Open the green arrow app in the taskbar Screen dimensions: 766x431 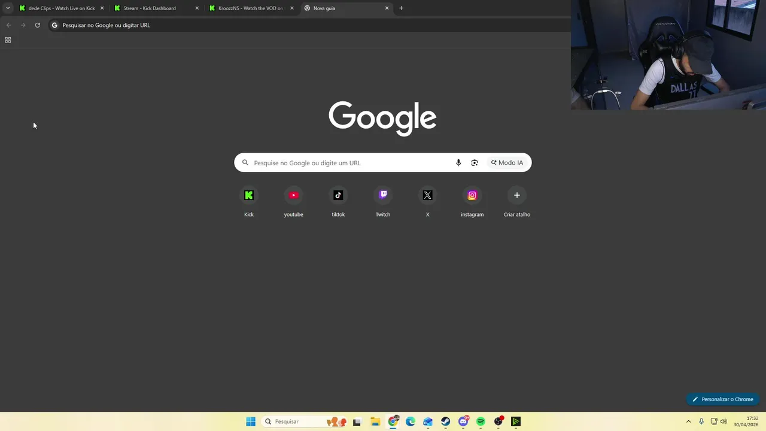pos(516,421)
